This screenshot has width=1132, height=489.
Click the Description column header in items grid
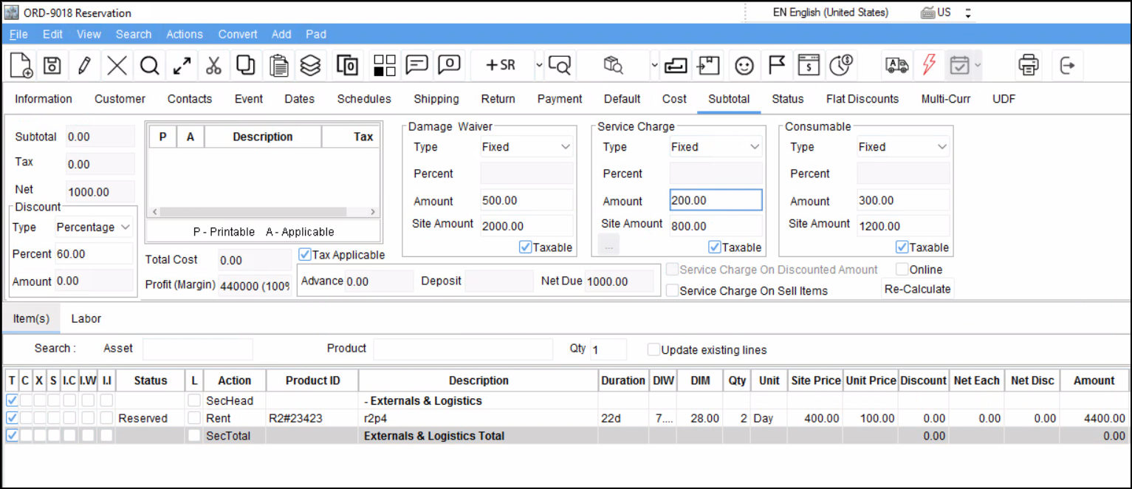click(x=478, y=381)
